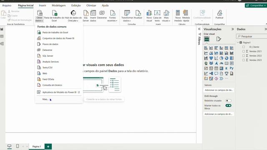The image size is (267, 150).
Task: Click the Atualizar refresh icon
Action: [138, 15]
